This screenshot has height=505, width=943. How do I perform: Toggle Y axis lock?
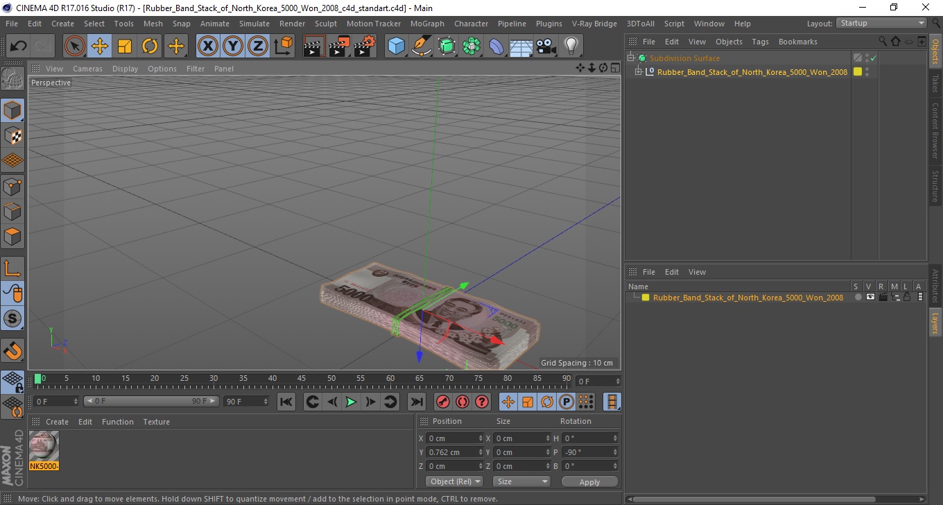tap(233, 46)
